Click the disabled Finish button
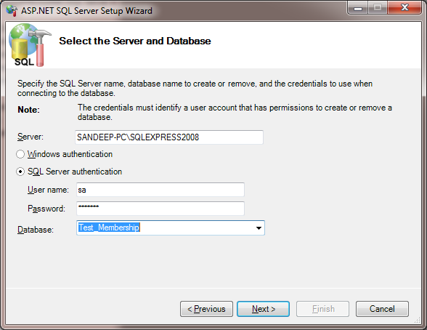This screenshot has width=427, height=330. 322,309
